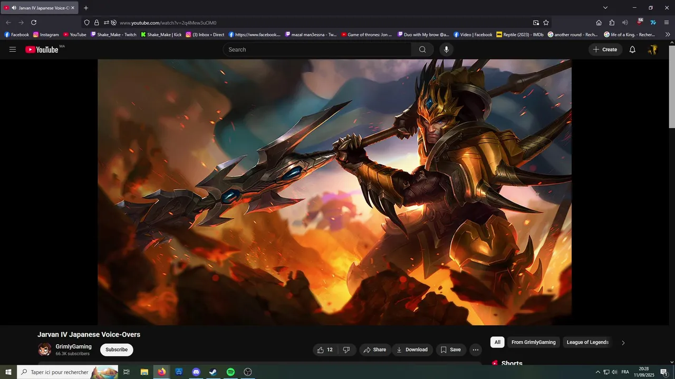Open the Windows Start menu

pyautogui.click(x=8, y=372)
